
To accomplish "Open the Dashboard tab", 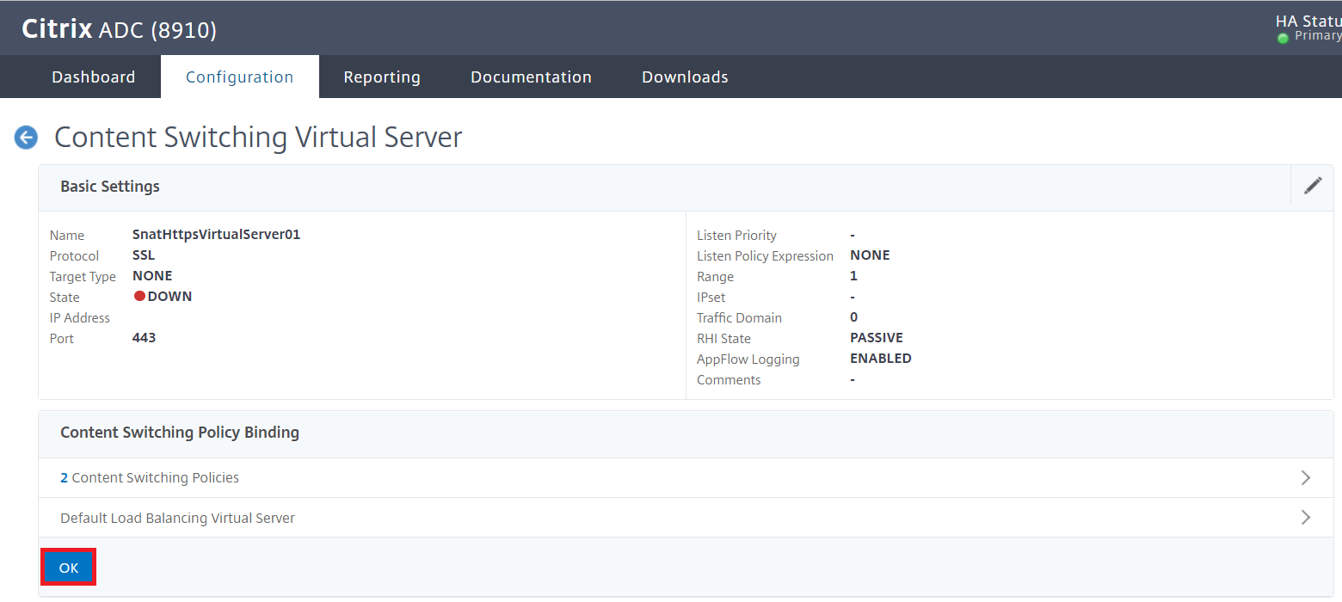I will [93, 77].
